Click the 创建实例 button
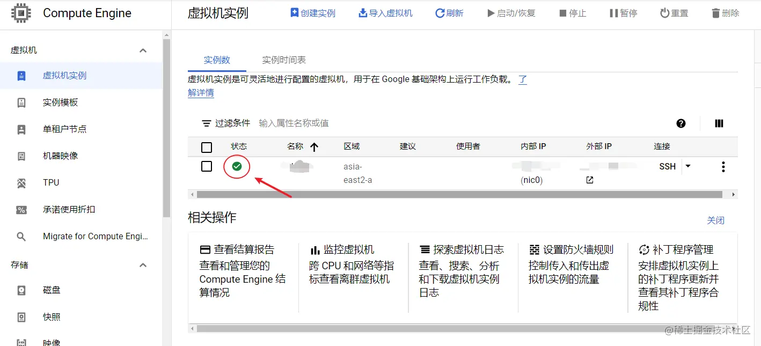Screen dimensions: 761x346 pos(313,13)
